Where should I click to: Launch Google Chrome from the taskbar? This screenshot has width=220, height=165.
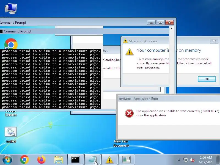(x=24, y=159)
